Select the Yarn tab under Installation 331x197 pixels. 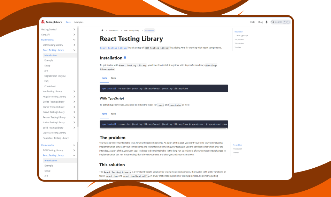pos(113,78)
